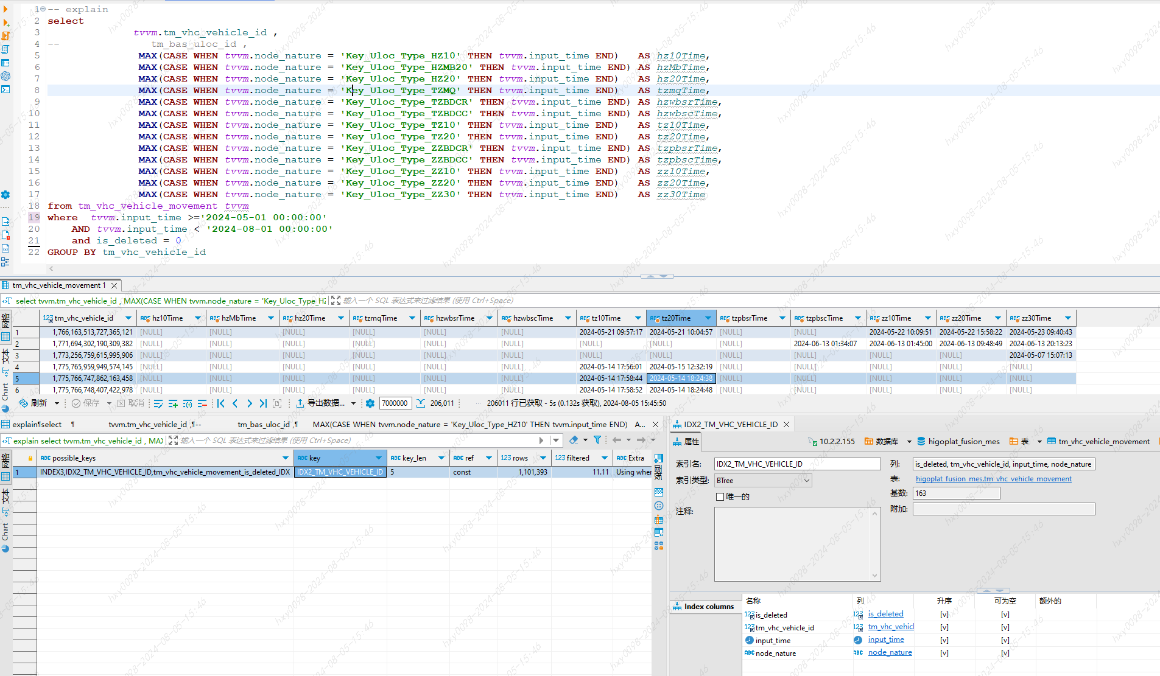Viewport: 1160px width, 676px height.
Task: Expand the 数据库 breadcrumb dropdown arrow
Action: (909, 442)
